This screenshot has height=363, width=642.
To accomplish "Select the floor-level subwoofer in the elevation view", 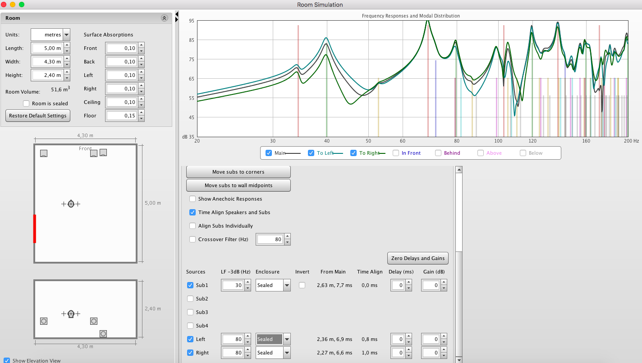I will pyautogui.click(x=103, y=334).
